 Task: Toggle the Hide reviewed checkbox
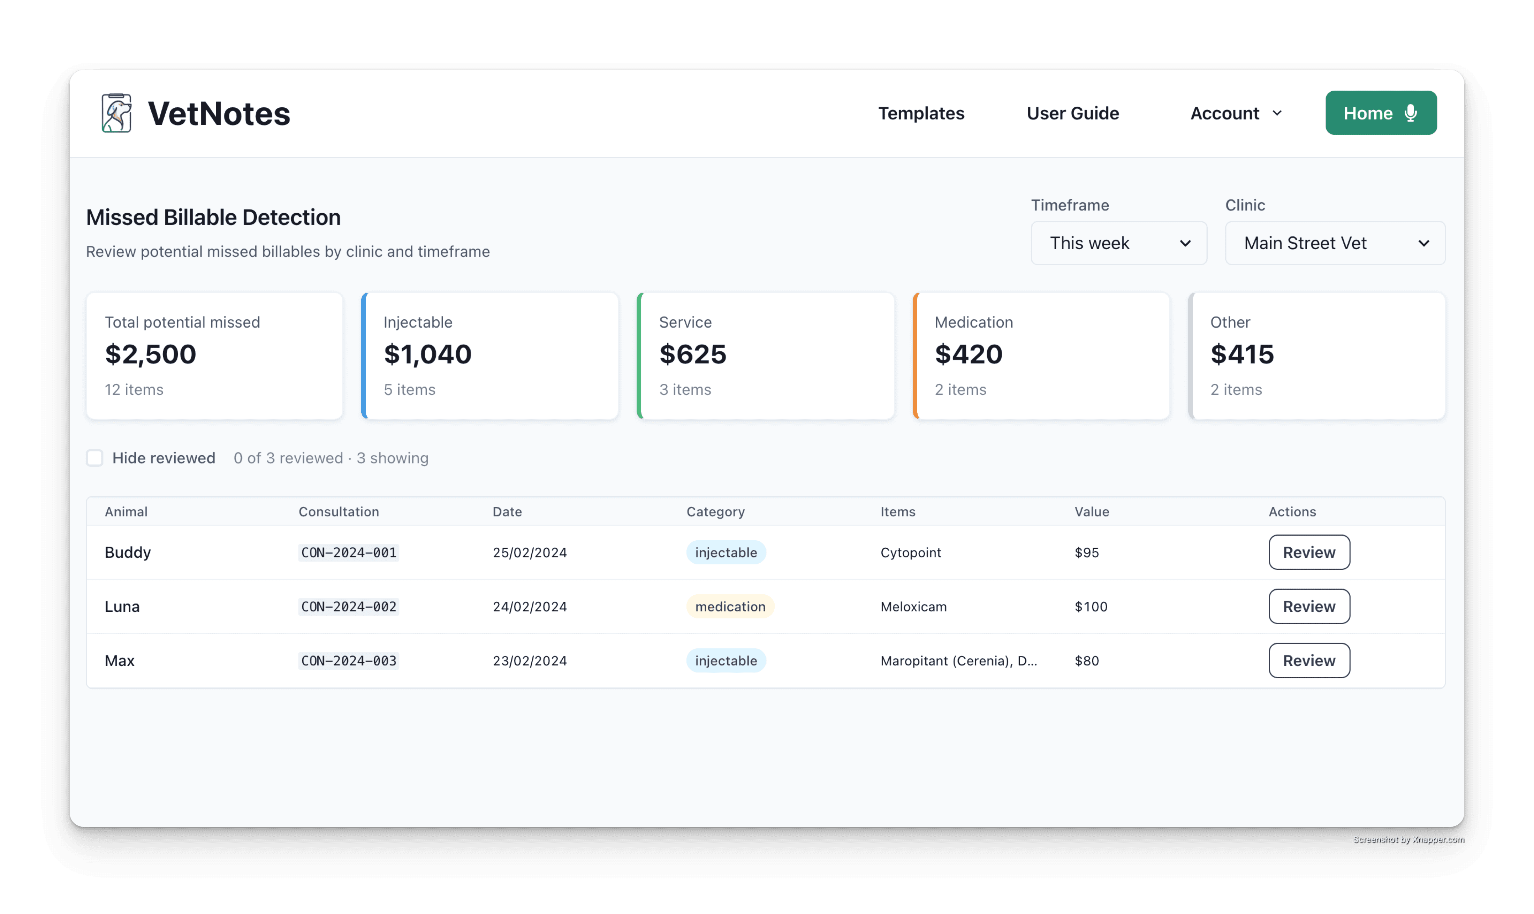tap(95, 458)
